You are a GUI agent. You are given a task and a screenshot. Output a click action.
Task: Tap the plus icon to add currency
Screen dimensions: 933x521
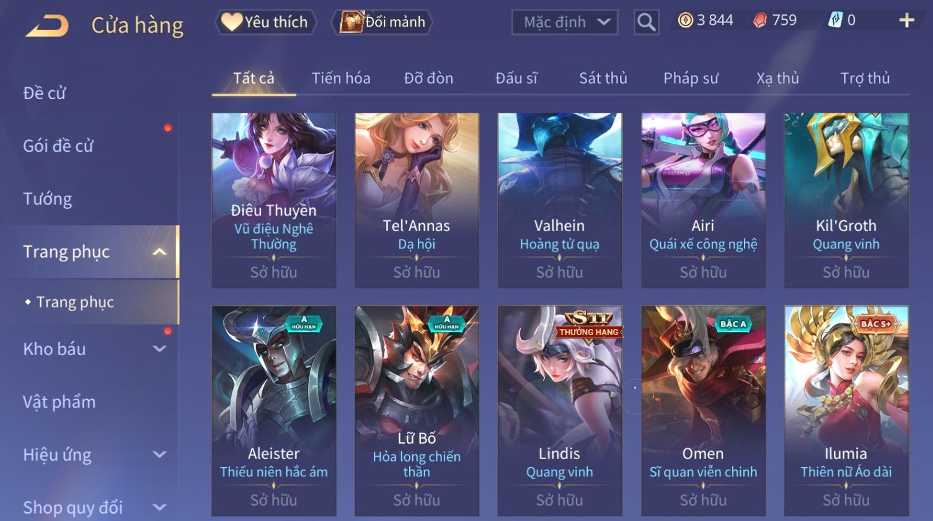tap(906, 20)
